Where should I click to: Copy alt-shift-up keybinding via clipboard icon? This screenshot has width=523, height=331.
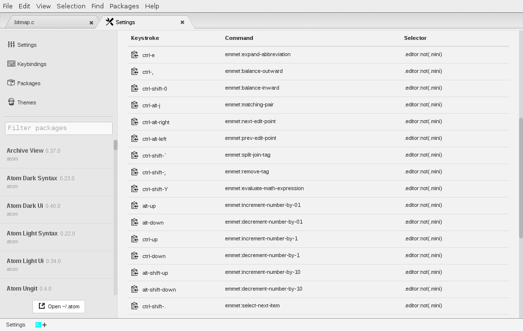point(134,272)
